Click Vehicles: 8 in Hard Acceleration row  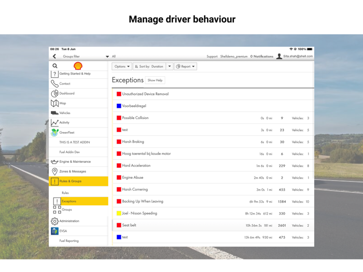click(300, 166)
